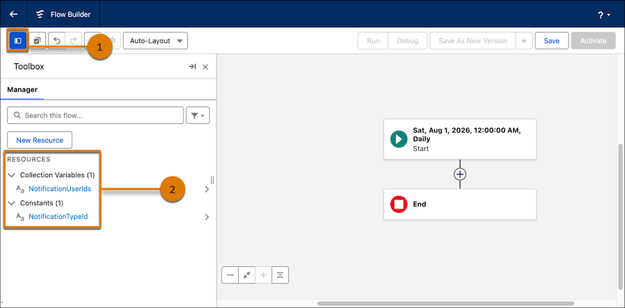Click the New Resource button

tap(40, 140)
